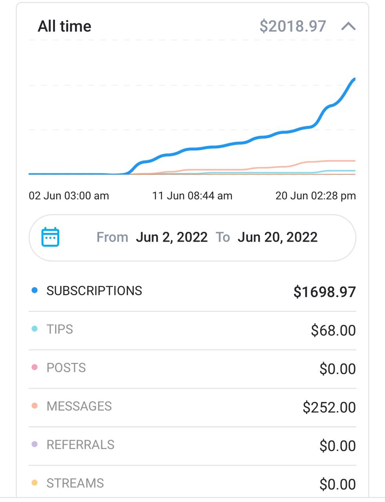Toggle the Tips cyan series dot
Image resolution: width=385 pixels, height=502 pixels.
(x=35, y=329)
